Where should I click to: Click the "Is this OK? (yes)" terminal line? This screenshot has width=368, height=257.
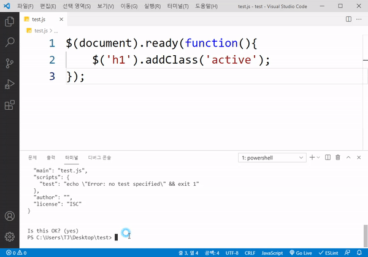point(53,231)
